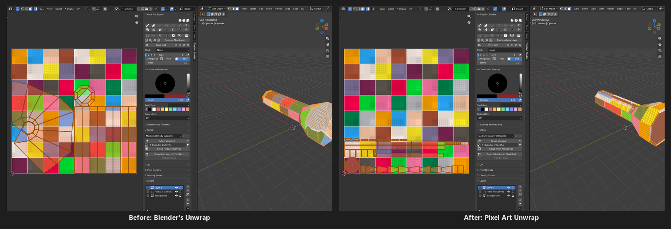
Task: Click the pin icon in the left image editor header
Action: 155,9
